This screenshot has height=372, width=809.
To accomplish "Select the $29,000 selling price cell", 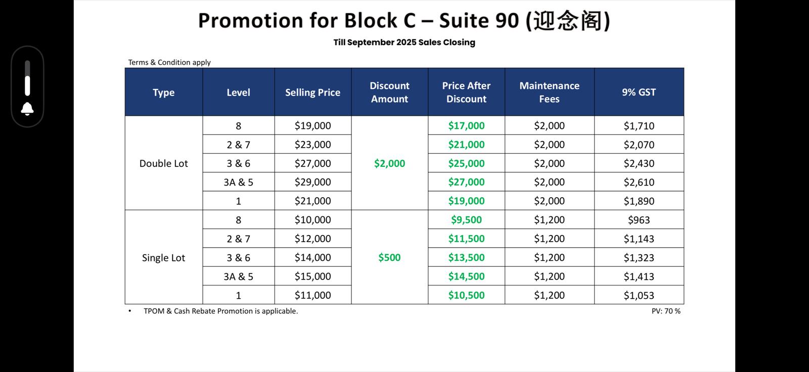I will pos(312,182).
